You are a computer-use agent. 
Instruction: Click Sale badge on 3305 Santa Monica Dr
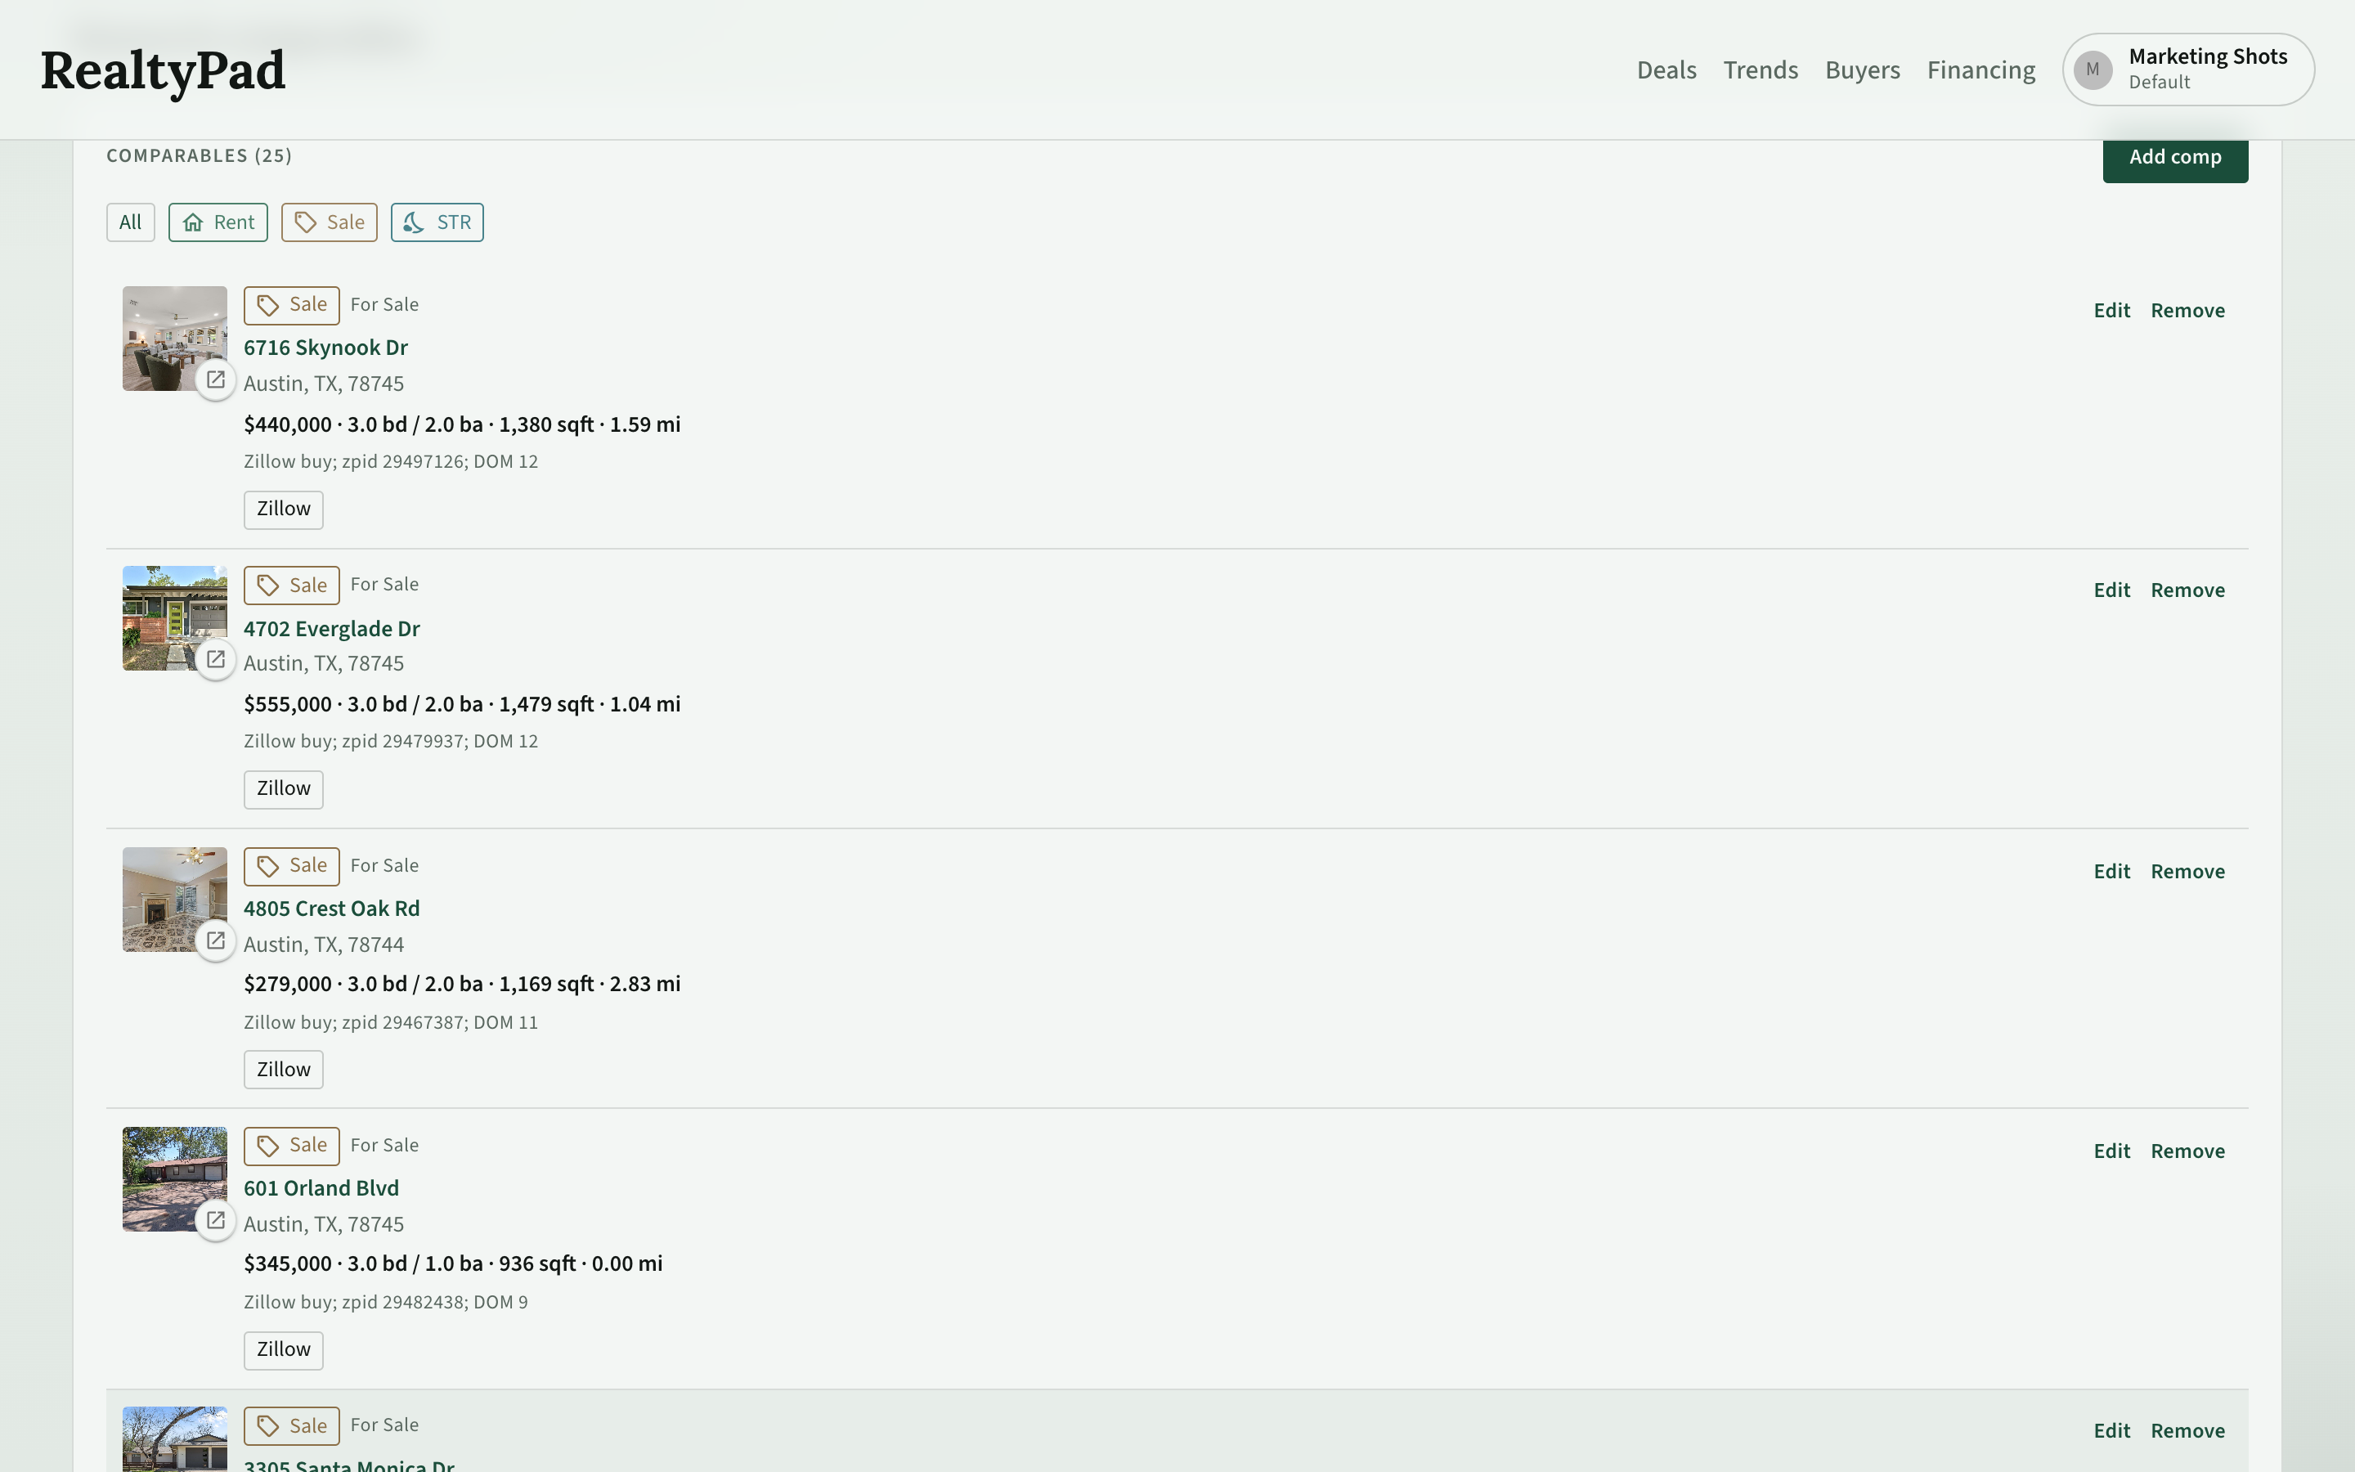click(x=291, y=1425)
